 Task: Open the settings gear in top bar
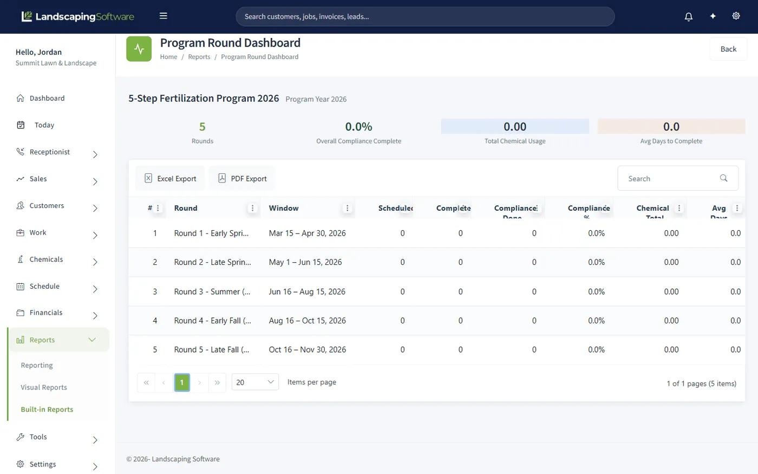[736, 16]
